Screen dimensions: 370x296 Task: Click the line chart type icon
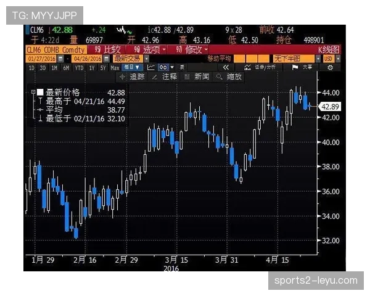(x=151, y=67)
